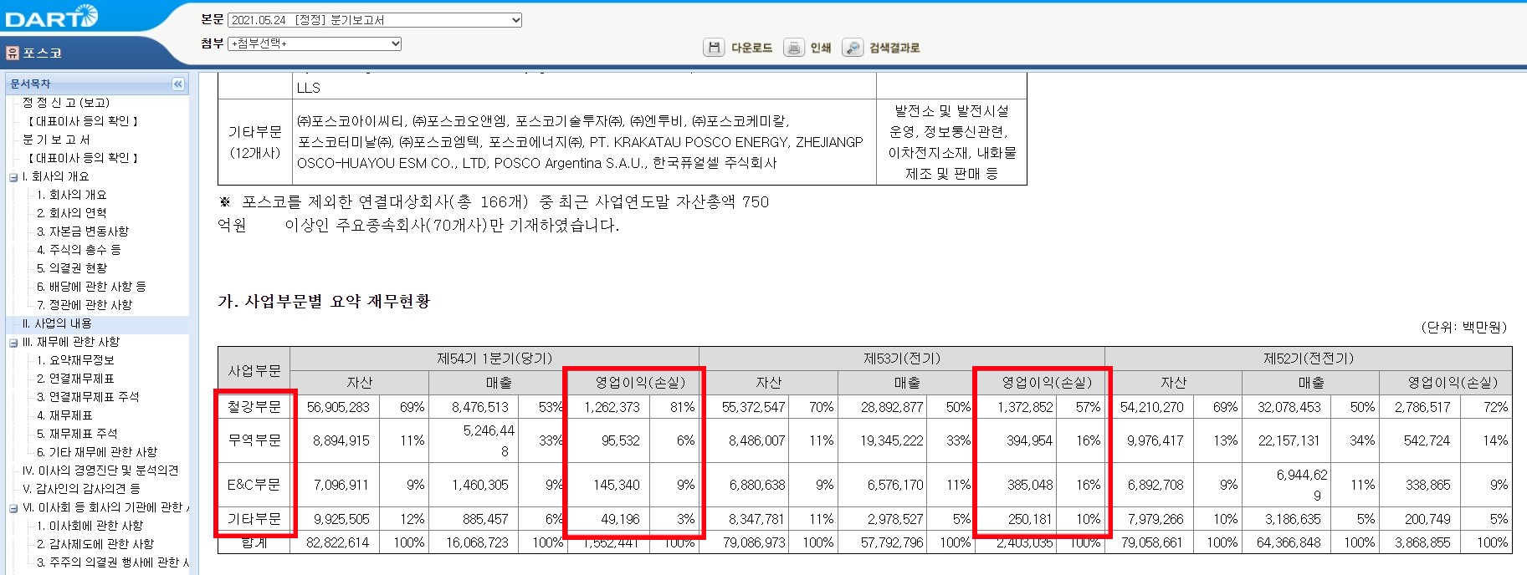Image resolution: width=1527 pixels, height=575 pixels.
Task: Collapse the document outline panel
Action: pyautogui.click(x=178, y=84)
